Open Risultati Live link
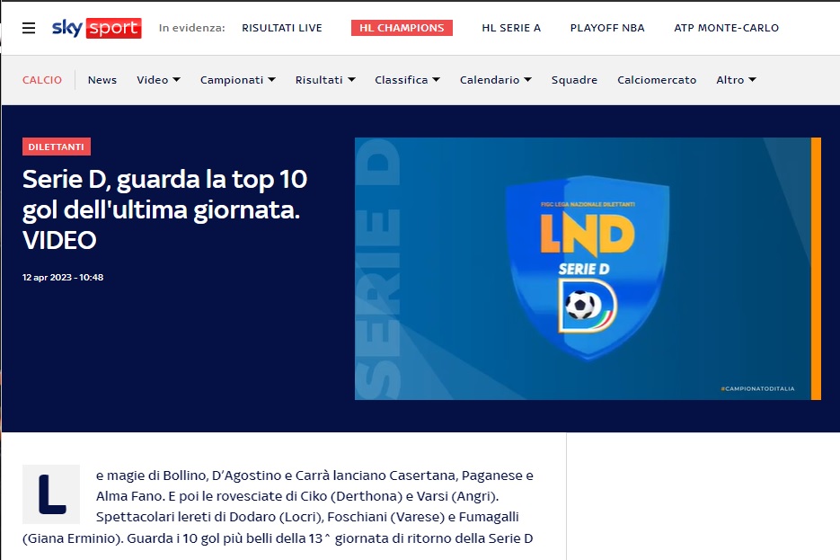The height and width of the screenshot is (560, 840). click(x=281, y=28)
